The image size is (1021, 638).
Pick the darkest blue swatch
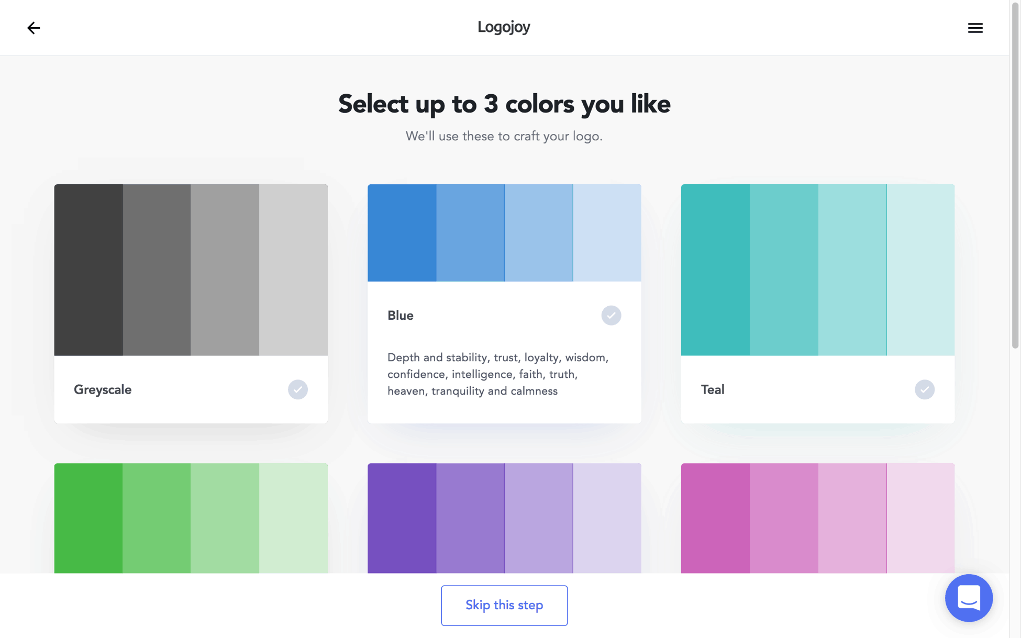[402, 233]
